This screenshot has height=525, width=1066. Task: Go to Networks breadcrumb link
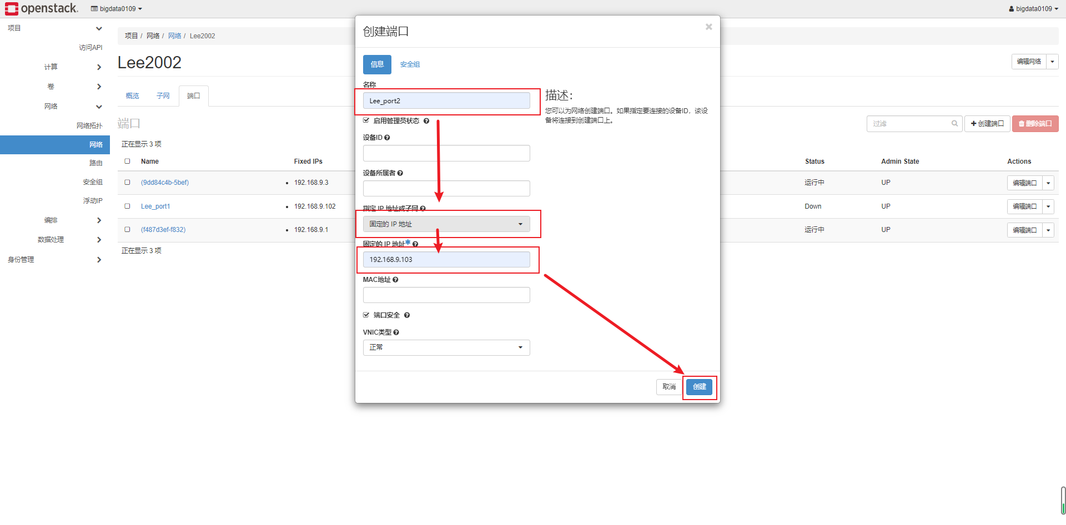(174, 36)
